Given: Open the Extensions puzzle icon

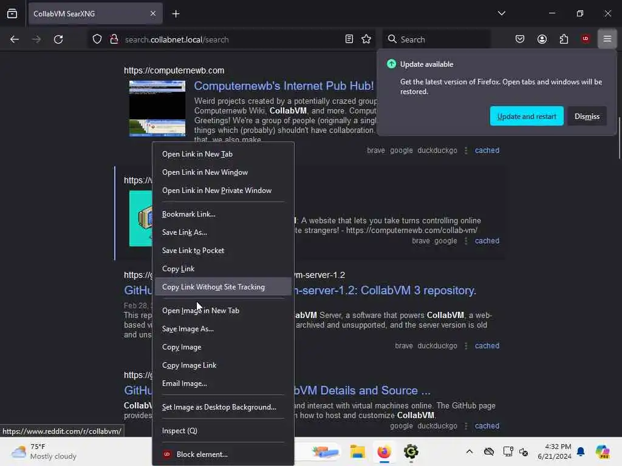Looking at the screenshot, I should pos(564,39).
